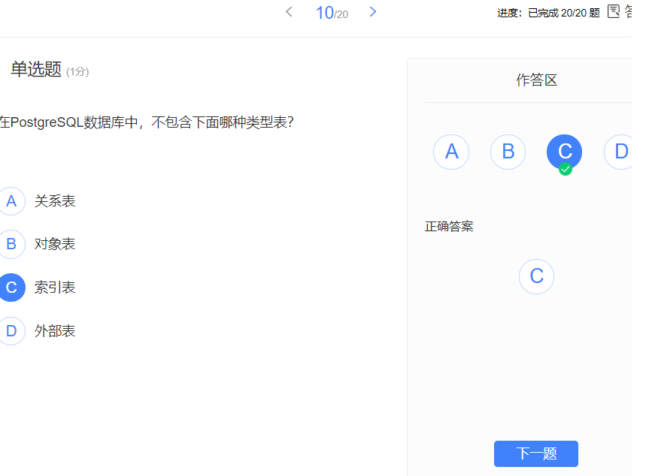Click the PostgreSQL question text
Screen dimensions: 649x476
click(147, 122)
